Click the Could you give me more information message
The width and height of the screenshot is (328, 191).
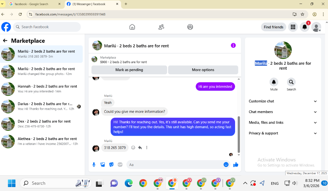135,112
